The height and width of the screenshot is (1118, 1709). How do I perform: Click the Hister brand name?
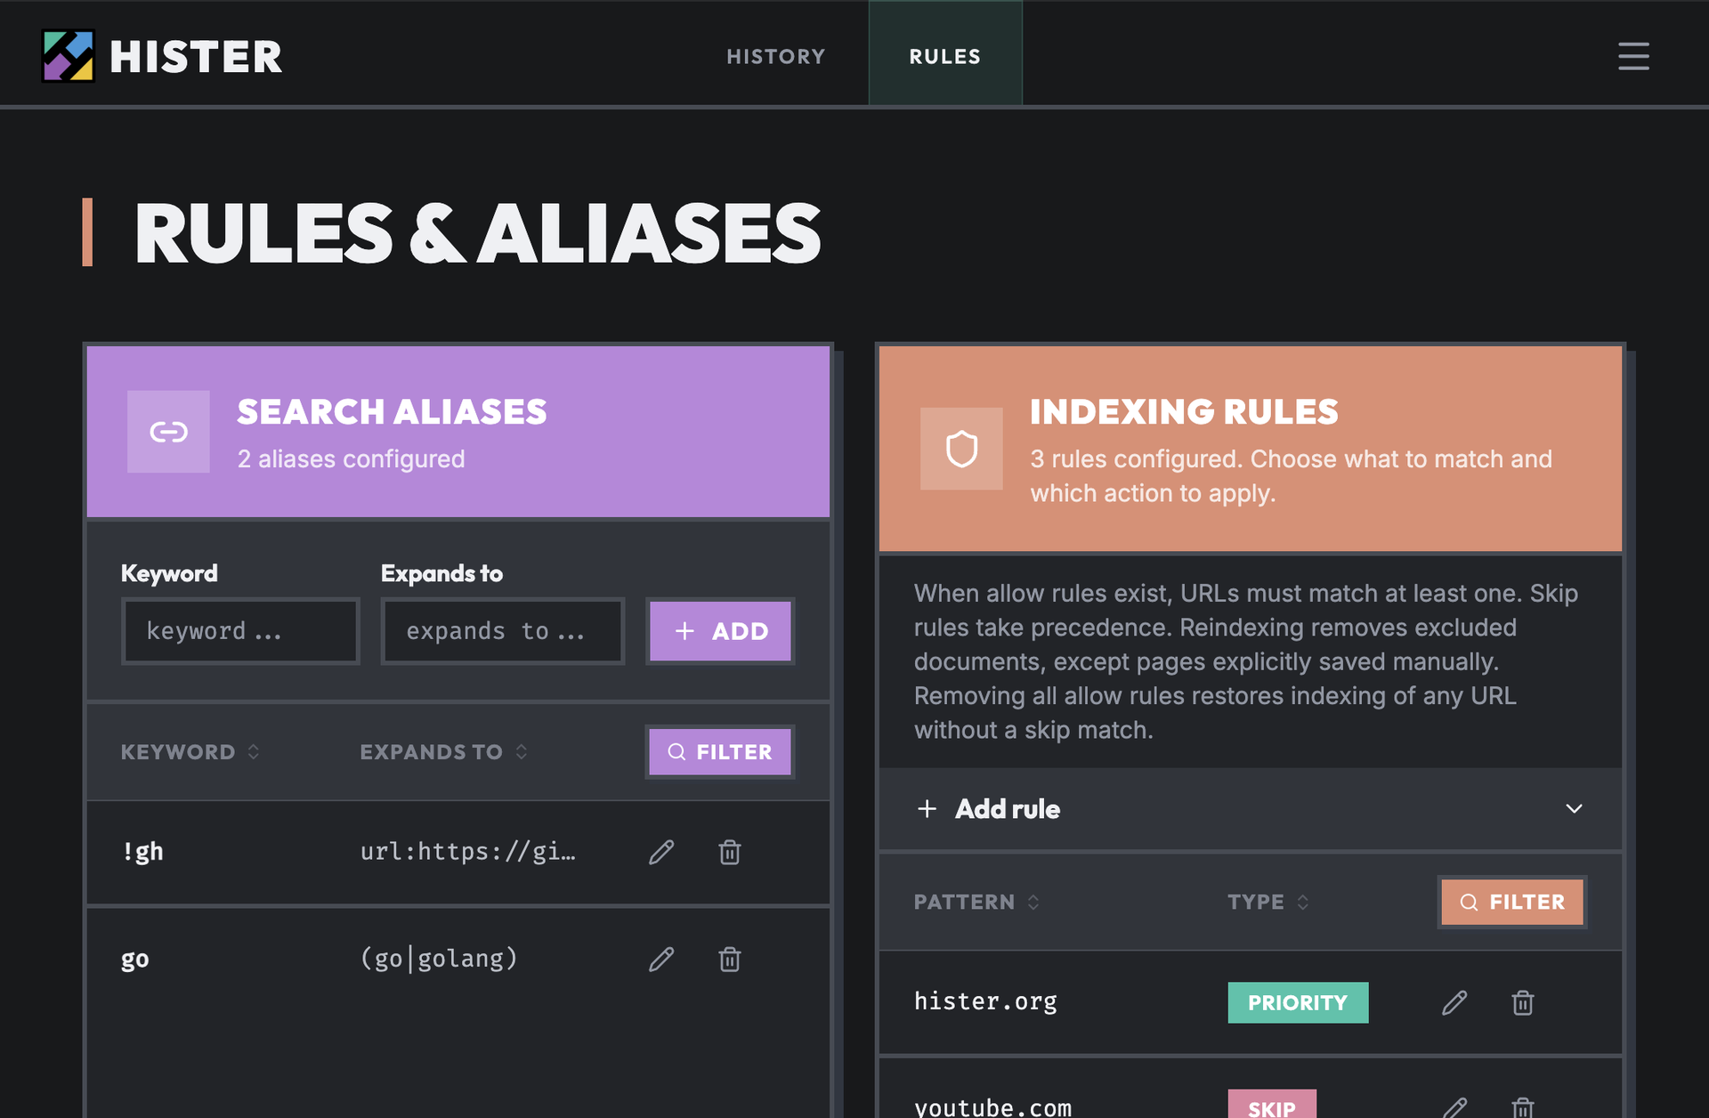[196, 57]
